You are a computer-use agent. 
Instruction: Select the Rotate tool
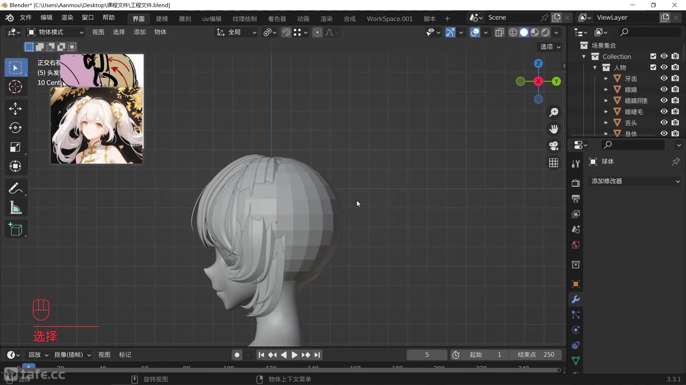click(15, 128)
